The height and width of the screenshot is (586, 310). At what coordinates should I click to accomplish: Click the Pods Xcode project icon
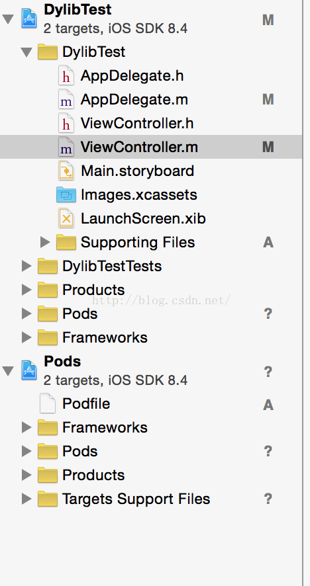pyautogui.click(x=29, y=370)
